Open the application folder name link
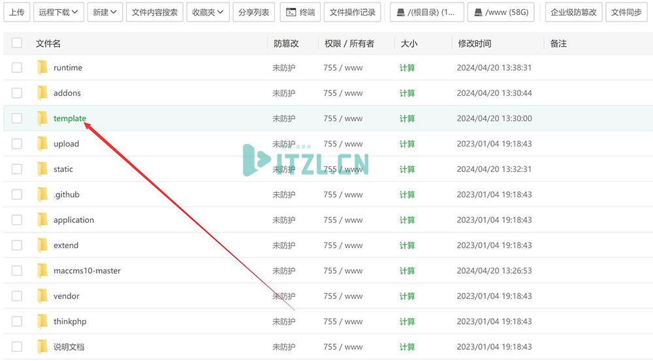 pyautogui.click(x=74, y=220)
